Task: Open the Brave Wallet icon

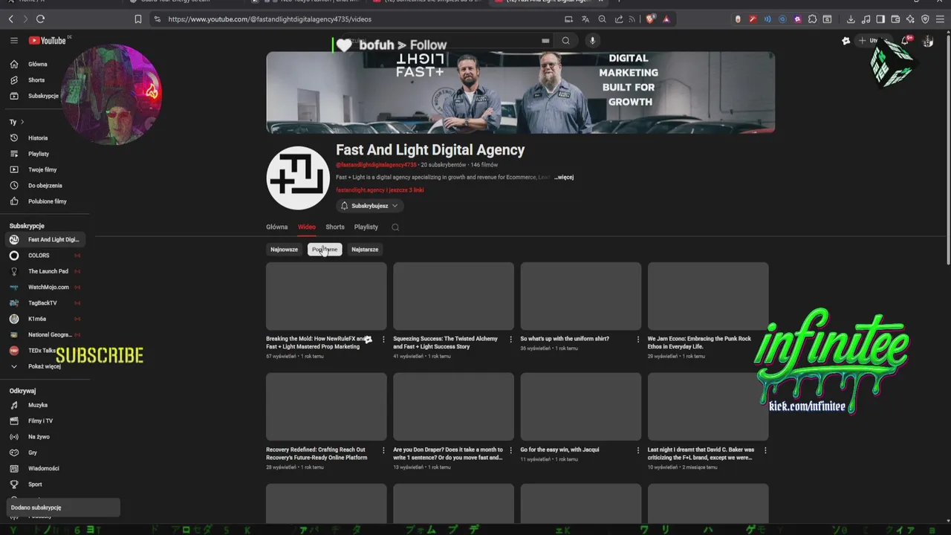Action: point(895,19)
